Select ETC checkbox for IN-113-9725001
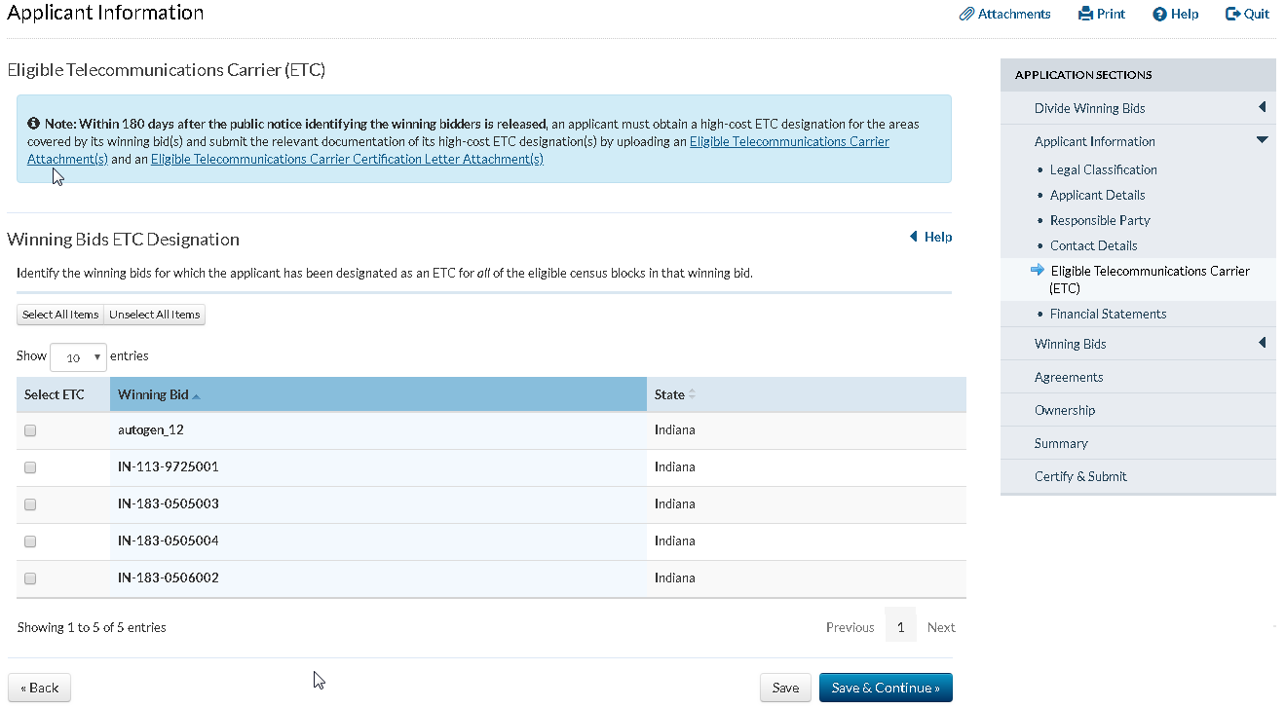This screenshot has height=708, width=1285. tap(30, 467)
